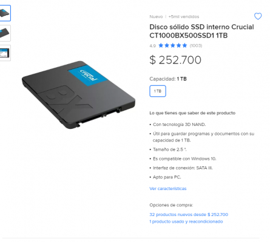Image resolution: width=270 pixels, height=242 pixels.
Task: Click the 4.9 rating score
Action: click(x=152, y=46)
